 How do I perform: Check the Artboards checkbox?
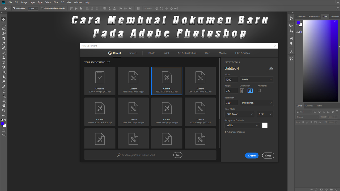259,90
